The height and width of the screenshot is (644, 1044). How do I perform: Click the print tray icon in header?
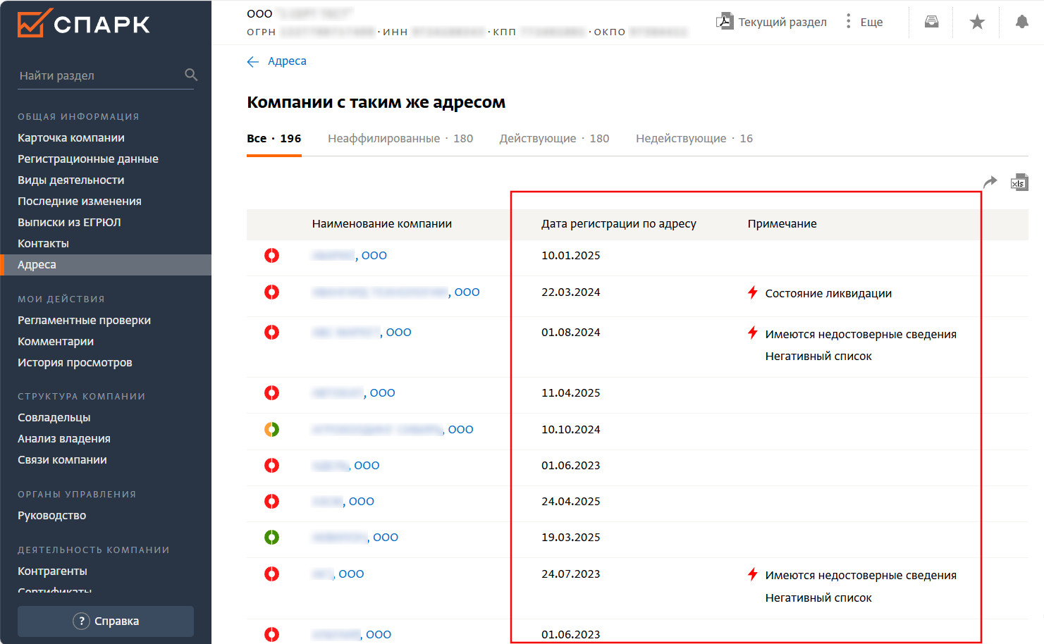[931, 23]
